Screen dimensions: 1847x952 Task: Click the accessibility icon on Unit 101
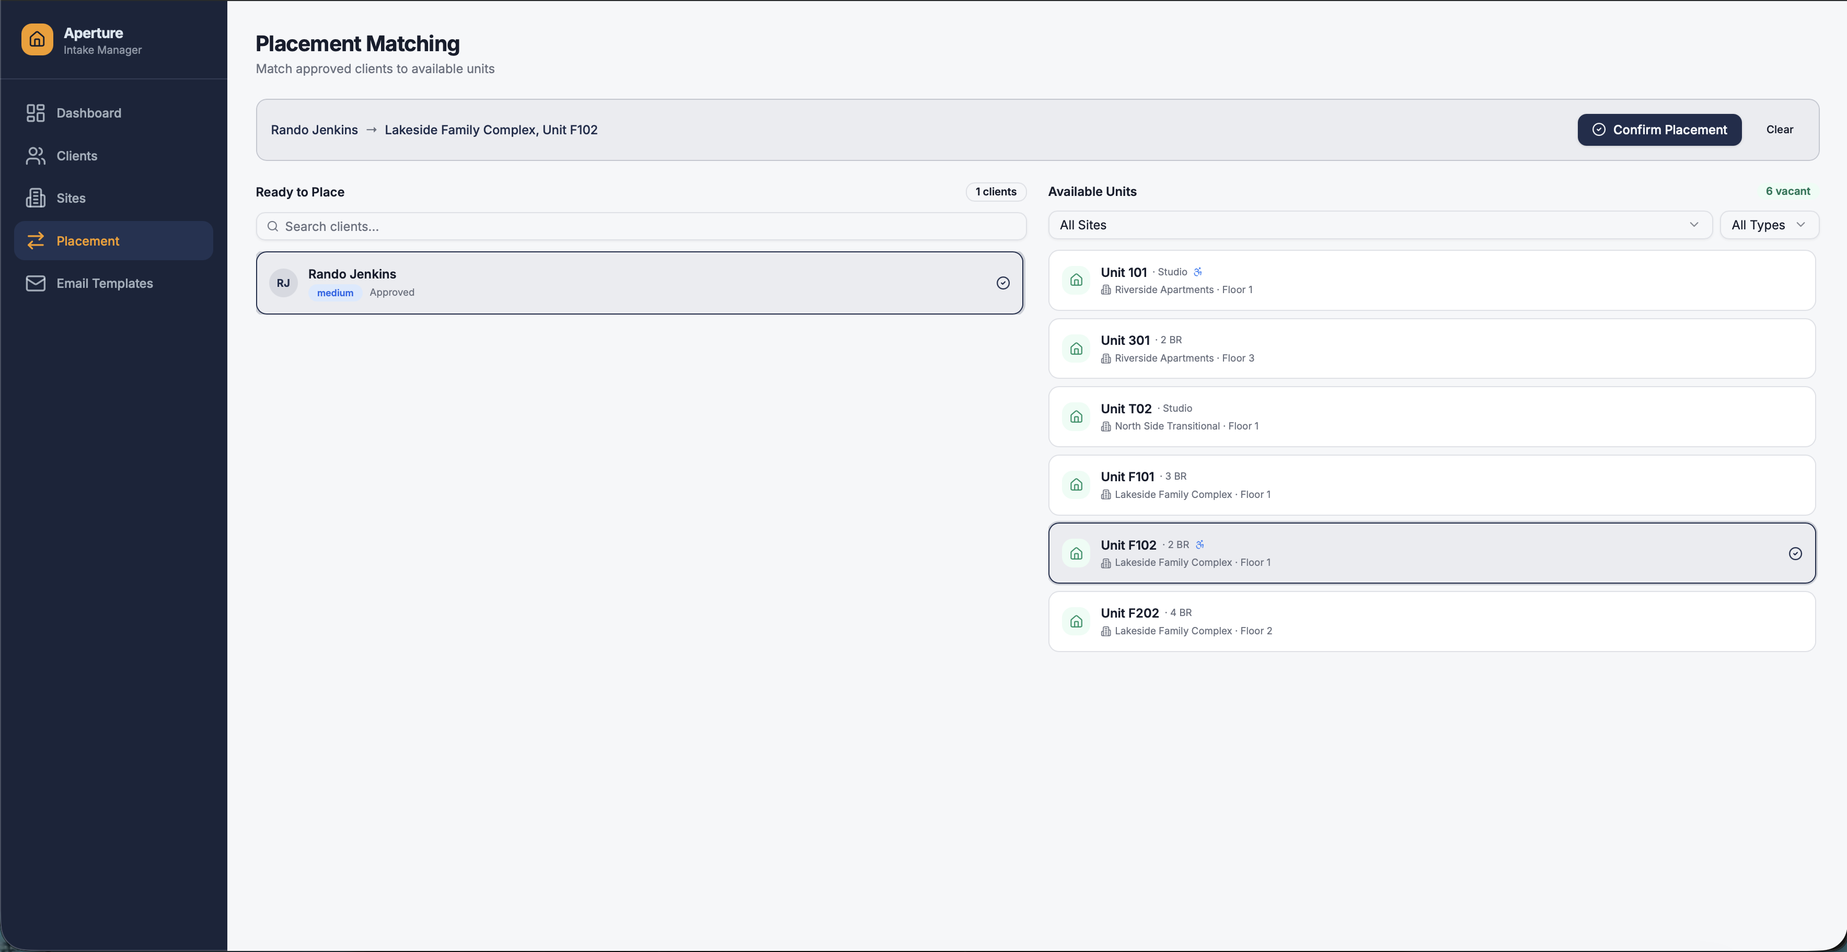pos(1198,272)
